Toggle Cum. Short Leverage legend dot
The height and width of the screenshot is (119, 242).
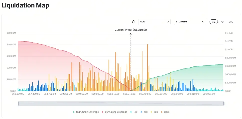pyautogui.click(x=74, y=112)
